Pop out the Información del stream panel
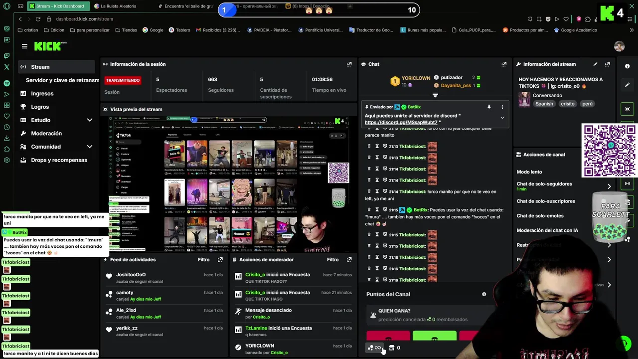638x359 pixels. (x=607, y=64)
